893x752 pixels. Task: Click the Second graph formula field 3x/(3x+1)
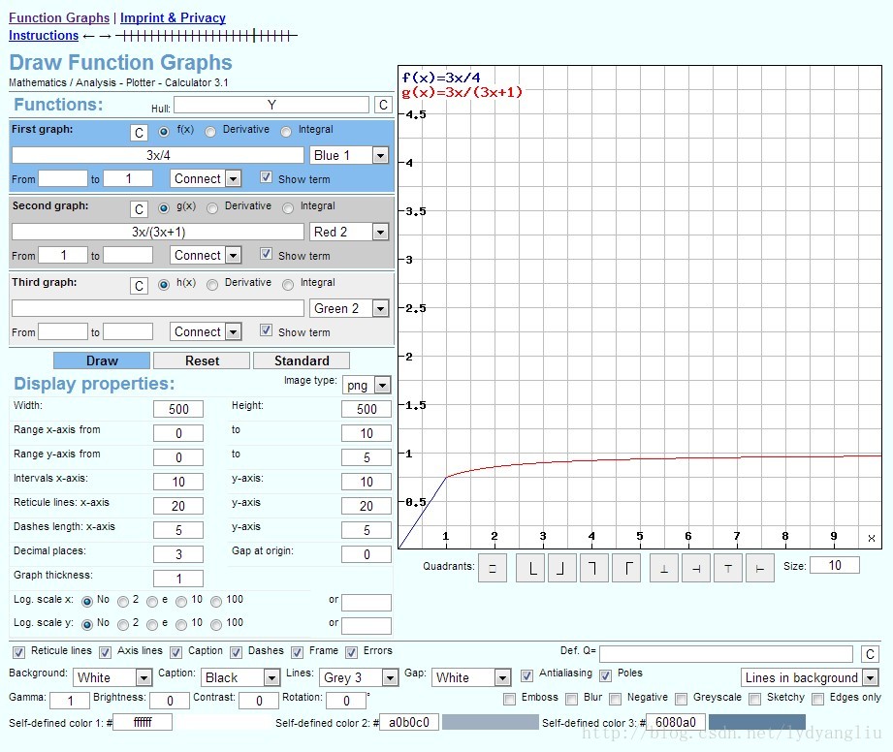pos(158,232)
